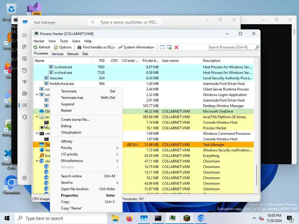Viewport: 299px width, 224px height.
Task: Open the View menu
Action: 52,41
